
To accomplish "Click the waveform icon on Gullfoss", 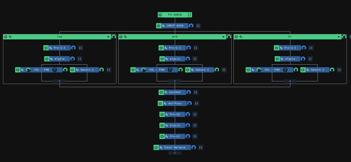I will pos(165,103).
